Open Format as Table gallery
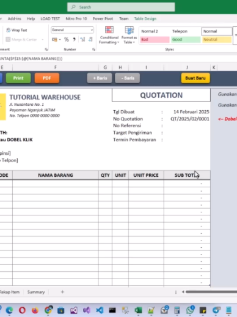 click(x=129, y=35)
